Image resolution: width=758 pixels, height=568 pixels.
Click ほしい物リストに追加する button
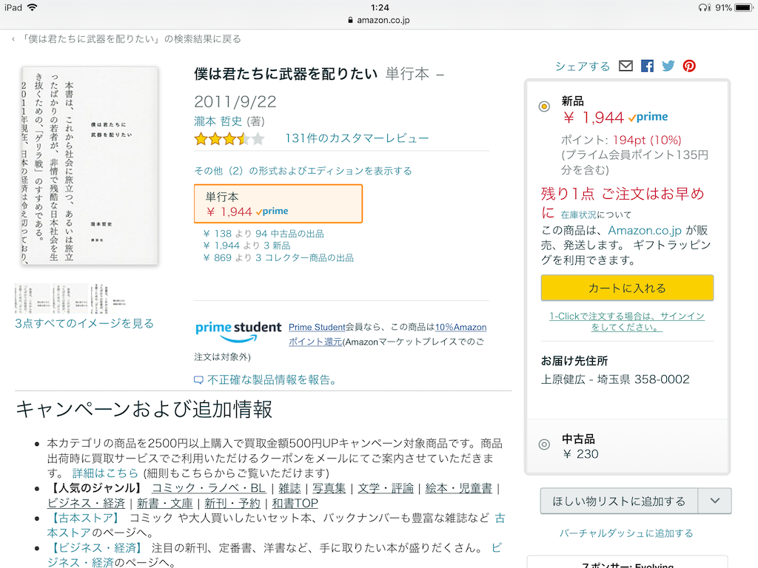(620, 501)
